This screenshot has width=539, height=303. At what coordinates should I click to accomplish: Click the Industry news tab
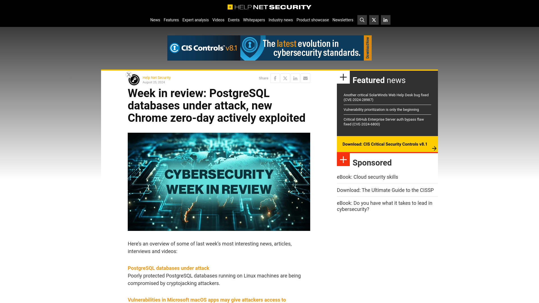(281, 20)
